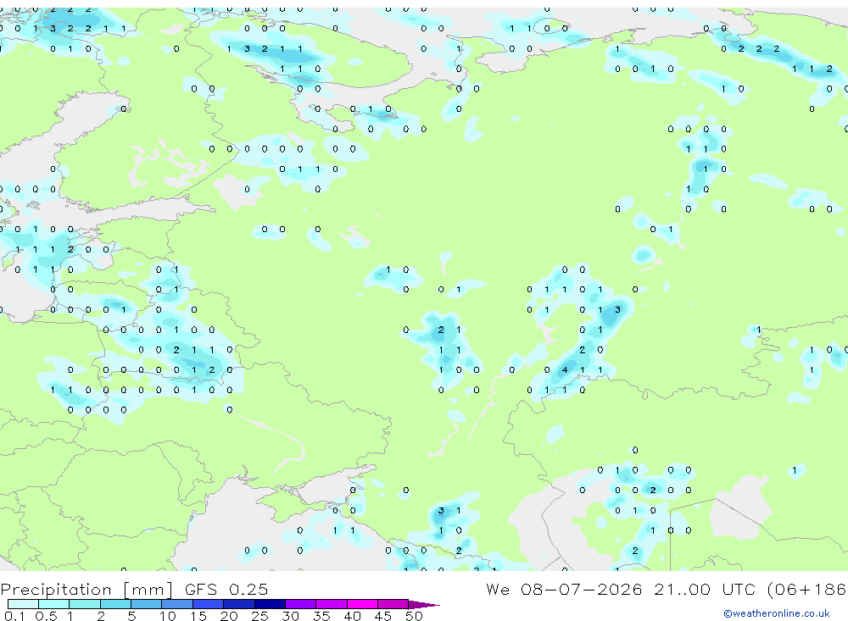
Task: Pick the bright magenta swatch between 40 and 45
Action: pos(362,604)
